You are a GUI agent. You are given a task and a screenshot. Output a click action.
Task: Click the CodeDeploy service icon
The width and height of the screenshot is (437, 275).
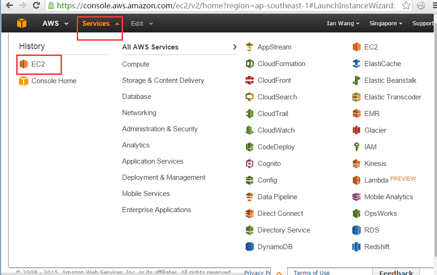pyautogui.click(x=250, y=147)
